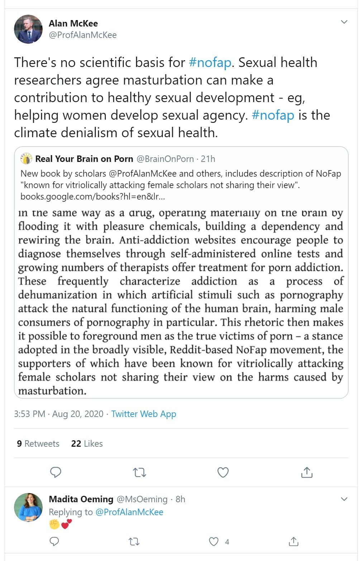Screen dimensions: 363x561
Task: Open more options chevron on main tweet
Action: (x=344, y=22)
